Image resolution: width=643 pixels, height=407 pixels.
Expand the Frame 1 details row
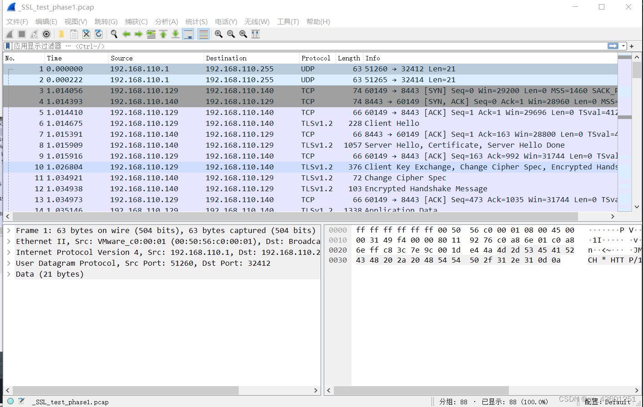[9, 230]
